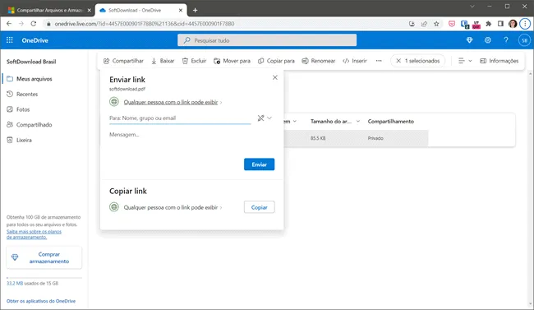Click Inserir embed command
Image resolution: width=534 pixels, height=310 pixels.
355,61
